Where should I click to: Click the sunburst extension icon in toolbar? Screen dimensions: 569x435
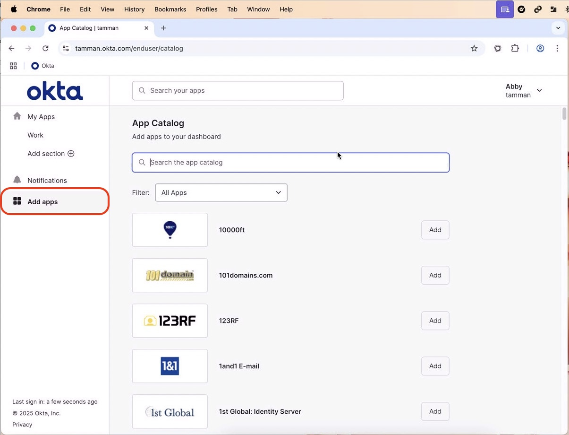pos(498,48)
